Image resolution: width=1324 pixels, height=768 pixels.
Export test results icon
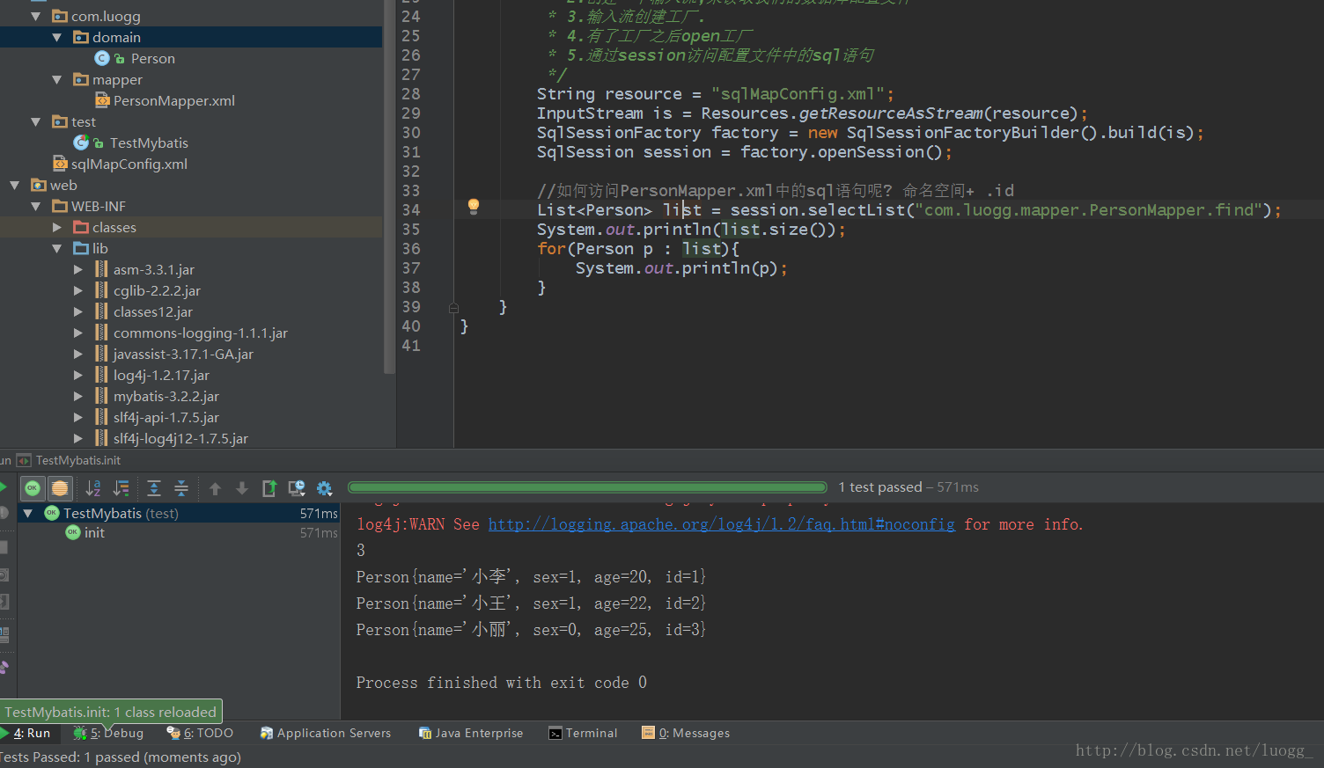(269, 488)
